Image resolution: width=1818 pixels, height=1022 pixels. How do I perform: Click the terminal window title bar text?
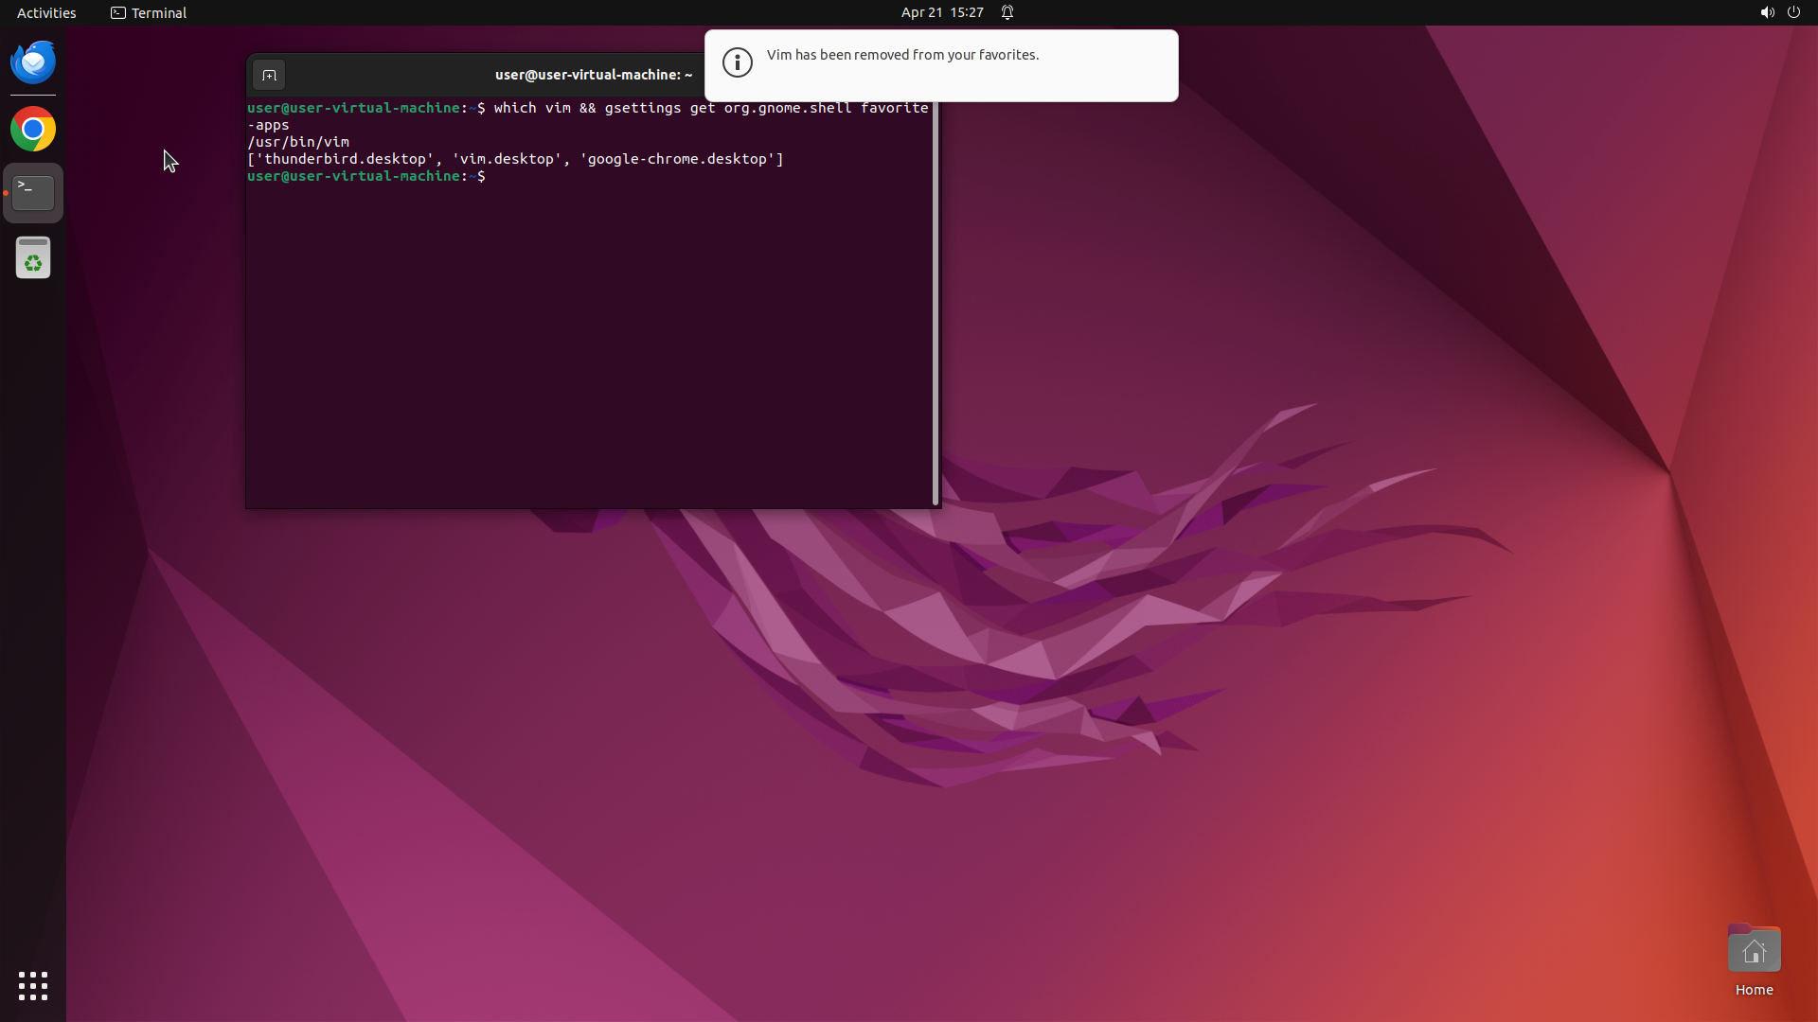coord(593,75)
